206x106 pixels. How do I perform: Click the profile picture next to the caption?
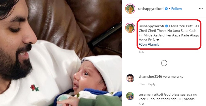tap(130, 27)
